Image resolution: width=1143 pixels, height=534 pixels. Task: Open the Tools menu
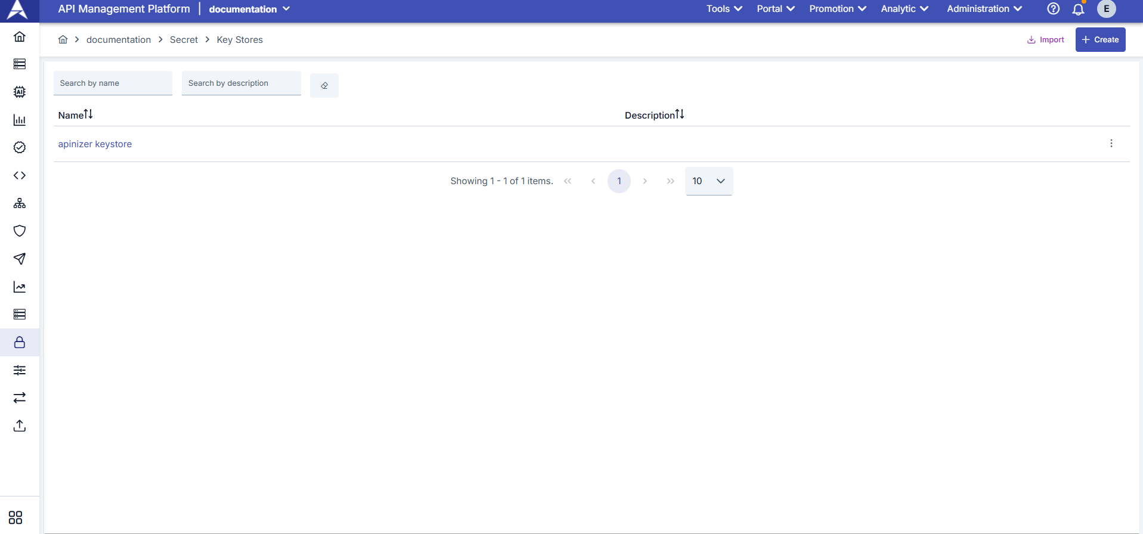tap(724, 9)
